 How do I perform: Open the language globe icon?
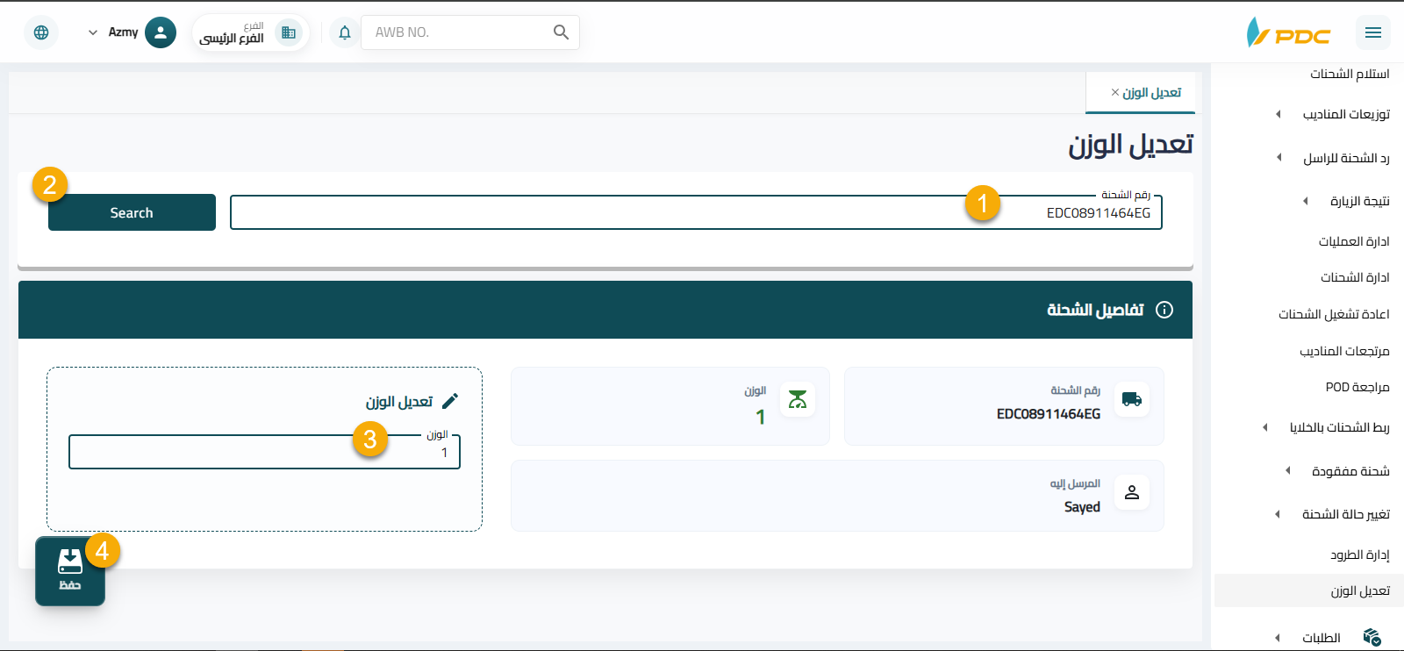pyautogui.click(x=41, y=32)
